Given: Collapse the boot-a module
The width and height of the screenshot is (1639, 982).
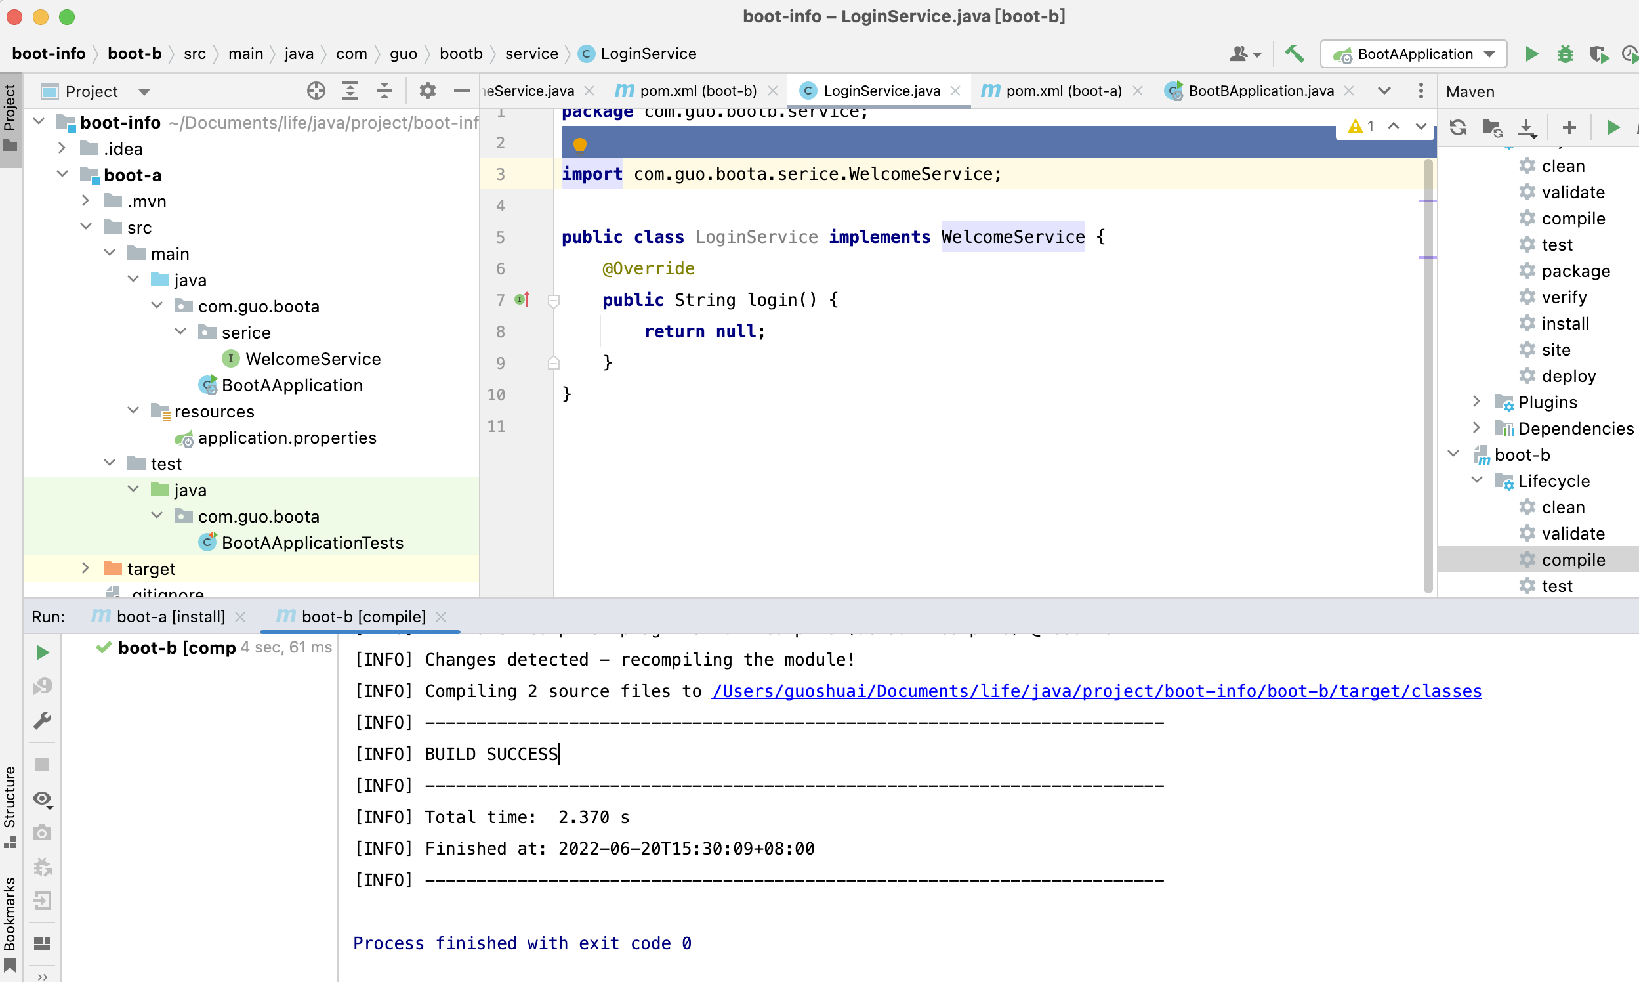Looking at the screenshot, I should coord(62,175).
